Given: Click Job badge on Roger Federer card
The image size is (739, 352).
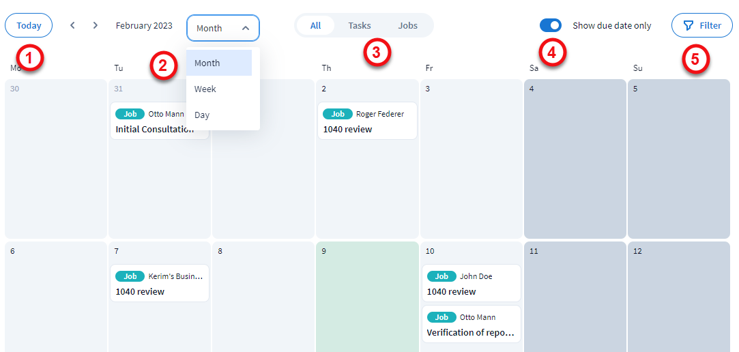Looking at the screenshot, I should [337, 114].
